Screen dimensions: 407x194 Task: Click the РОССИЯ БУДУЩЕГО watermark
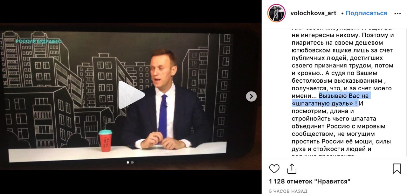[x=38, y=41]
